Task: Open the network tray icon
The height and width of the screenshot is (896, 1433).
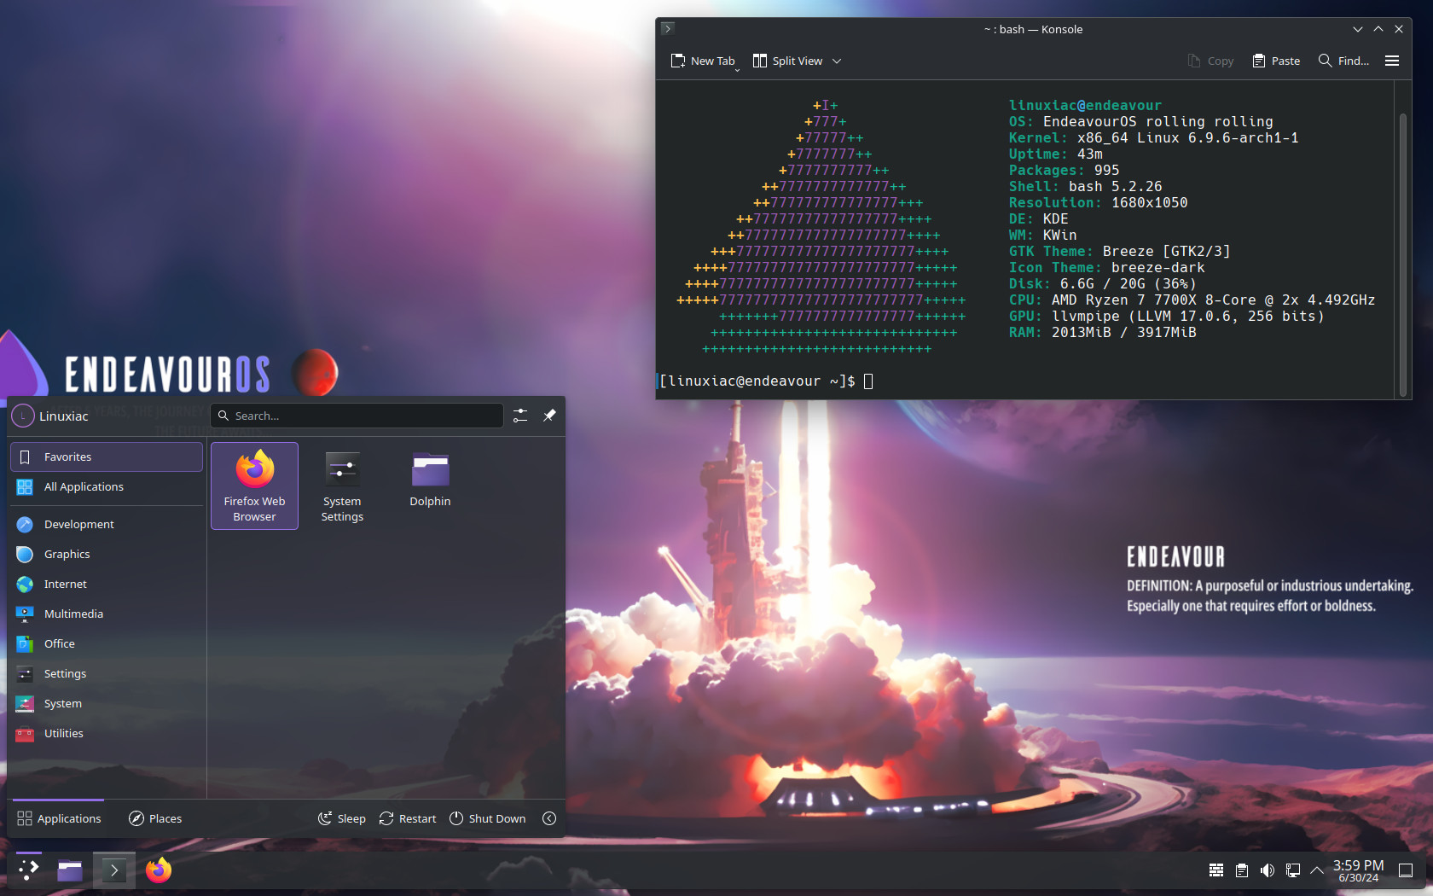Action: (1293, 870)
